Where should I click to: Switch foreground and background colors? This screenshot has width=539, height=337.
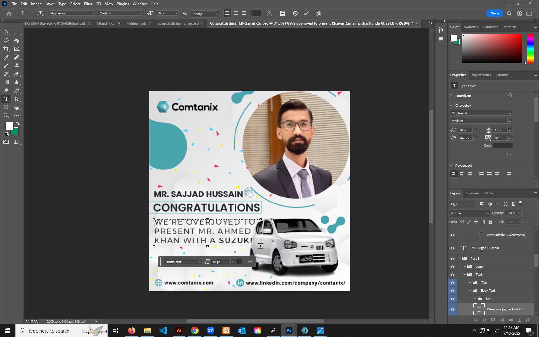[18, 124]
